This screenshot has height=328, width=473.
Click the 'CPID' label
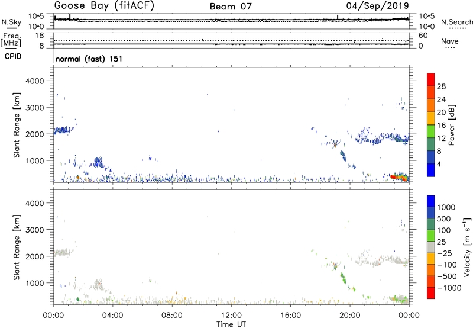[x=13, y=56]
